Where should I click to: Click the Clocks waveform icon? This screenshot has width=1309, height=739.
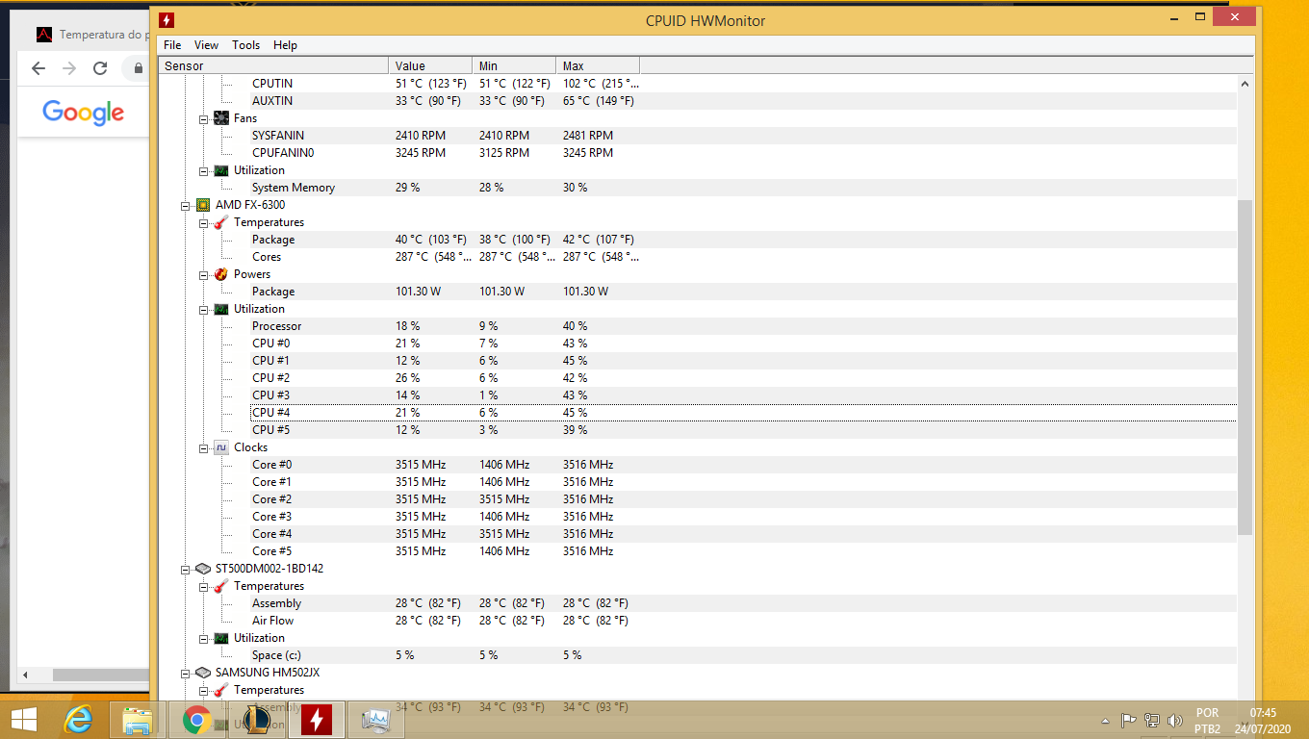point(221,447)
